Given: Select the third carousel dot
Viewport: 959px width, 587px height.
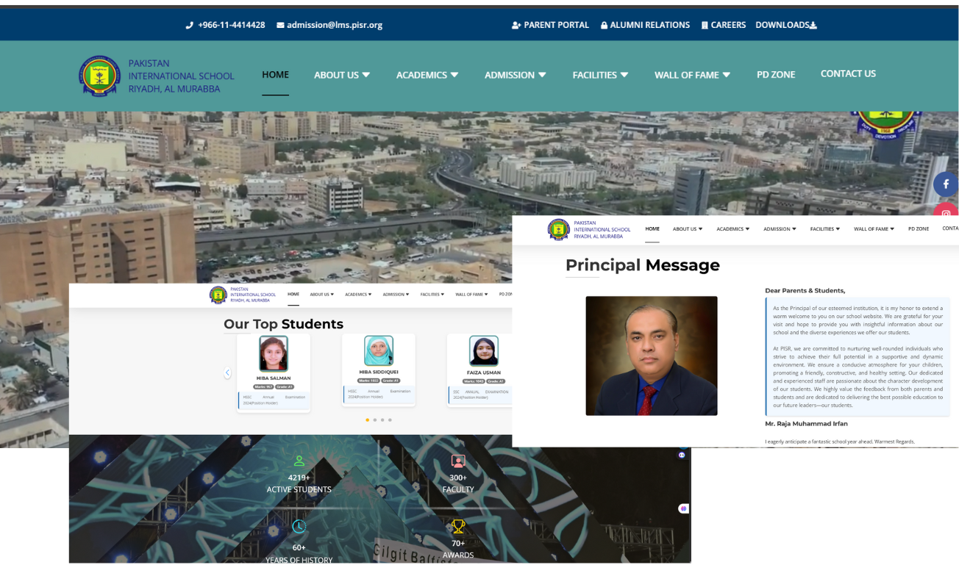Looking at the screenshot, I should (382, 420).
